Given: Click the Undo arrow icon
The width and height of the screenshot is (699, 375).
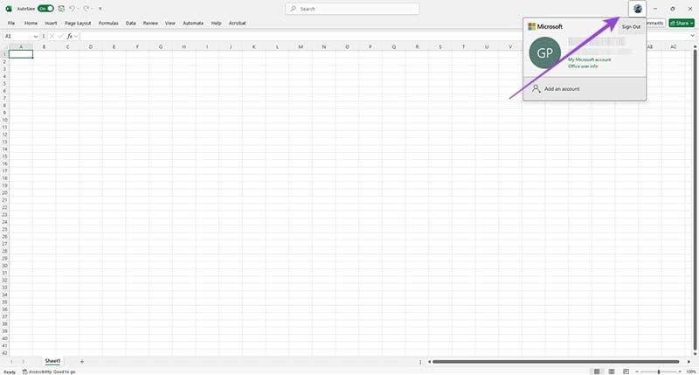Looking at the screenshot, I should pyautogui.click(x=73, y=8).
